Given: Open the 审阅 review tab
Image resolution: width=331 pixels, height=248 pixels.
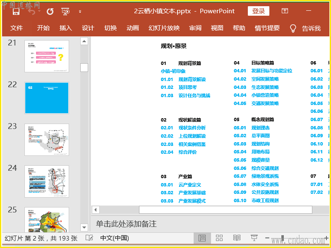Looking at the screenshot, I should tap(195, 28).
